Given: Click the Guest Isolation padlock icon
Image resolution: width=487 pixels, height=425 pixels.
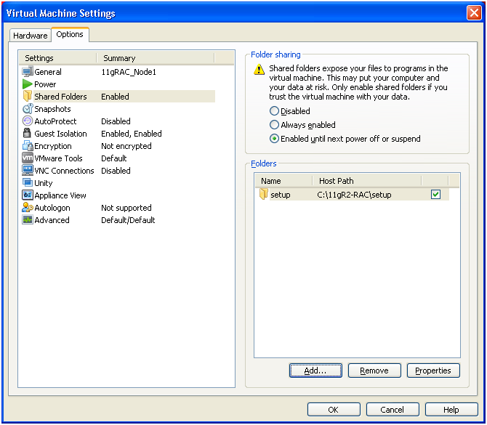Looking at the screenshot, I should tap(27, 133).
